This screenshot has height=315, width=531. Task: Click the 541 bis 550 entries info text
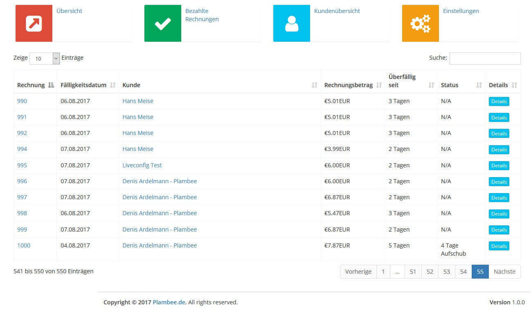pyautogui.click(x=54, y=271)
